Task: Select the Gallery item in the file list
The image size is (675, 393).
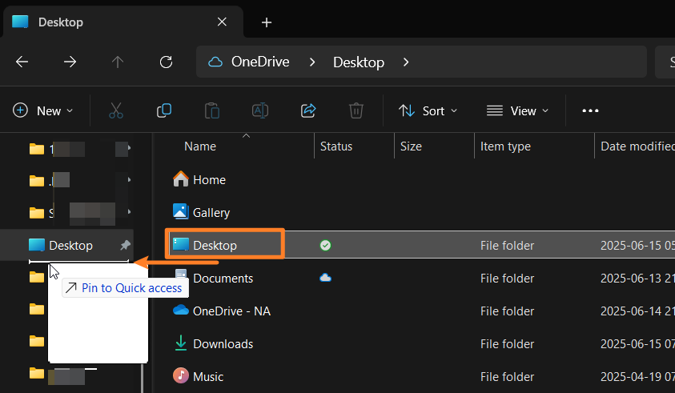Action: point(211,213)
